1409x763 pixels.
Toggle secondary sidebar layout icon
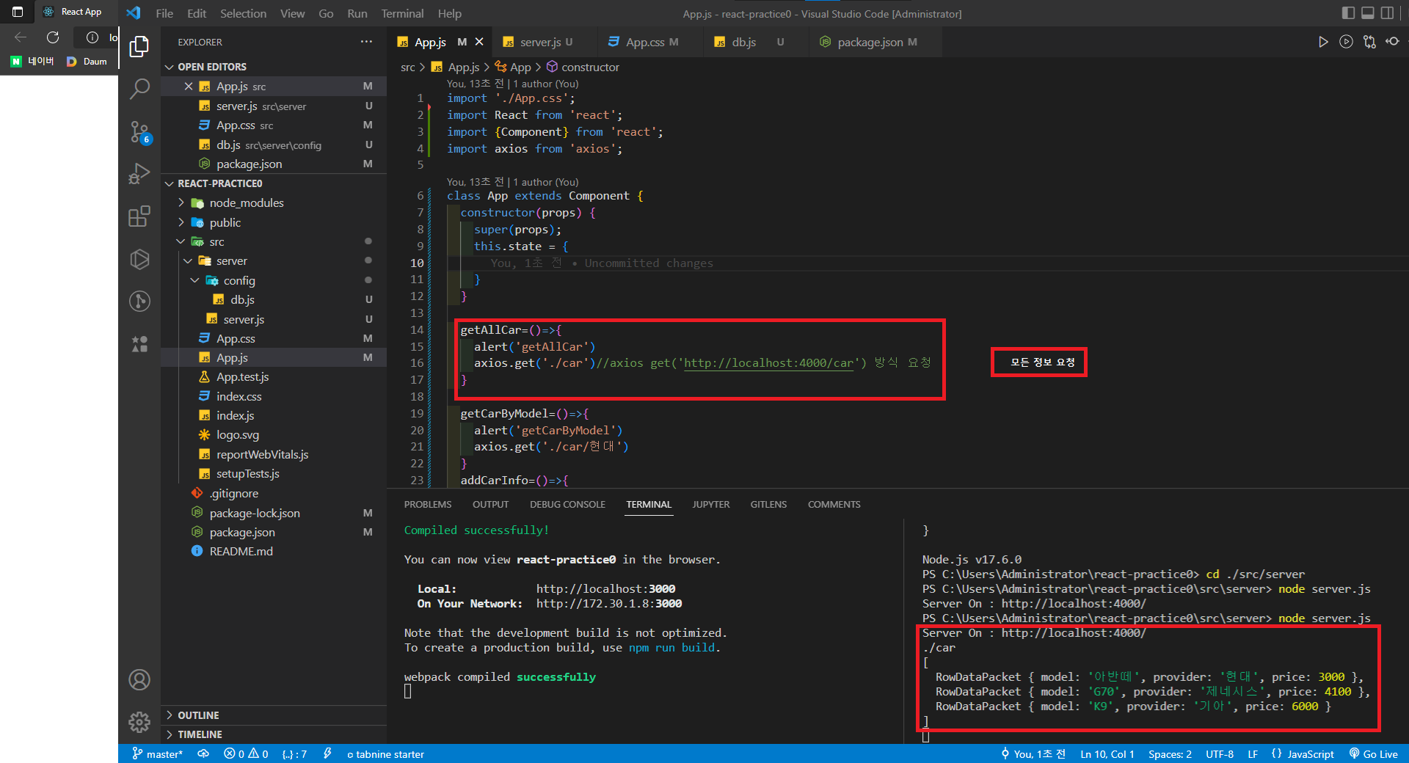pyautogui.click(x=1387, y=13)
